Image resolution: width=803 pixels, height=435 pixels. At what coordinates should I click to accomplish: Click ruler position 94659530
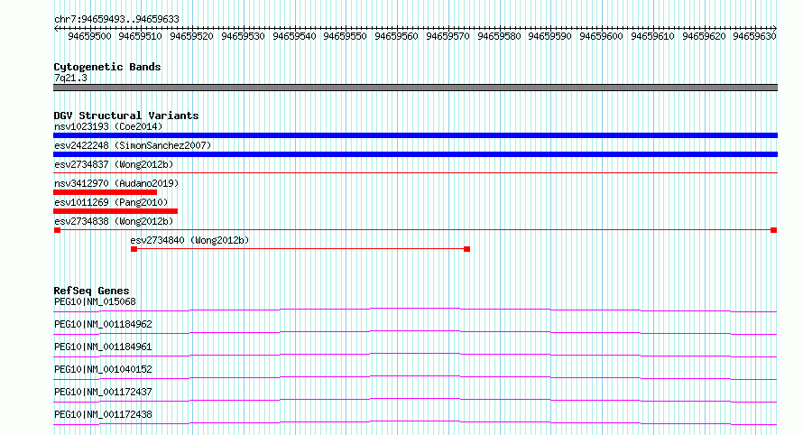coord(243,36)
